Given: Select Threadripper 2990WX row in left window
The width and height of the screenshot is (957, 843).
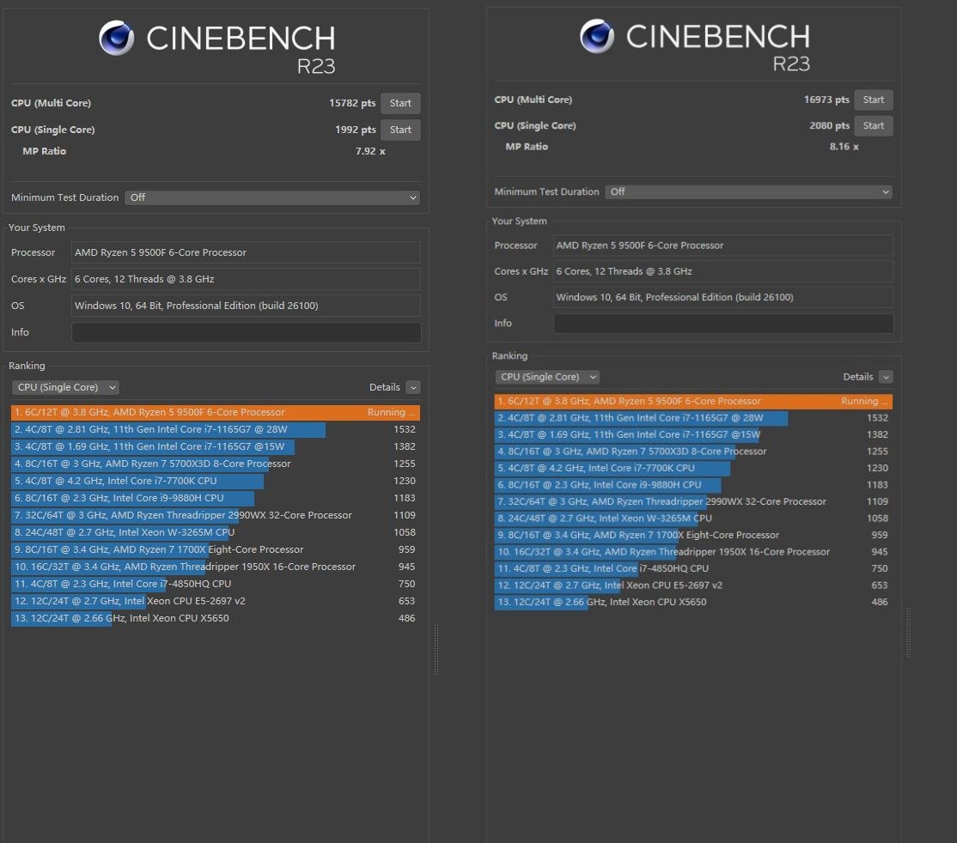Looking at the screenshot, I should coord(216,515).
